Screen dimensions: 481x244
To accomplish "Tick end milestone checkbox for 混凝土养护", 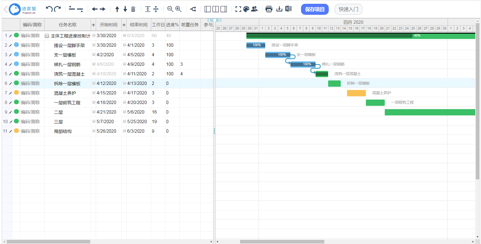I will pyautogui.click(x=124, y=93).
